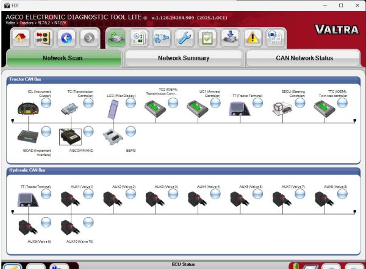Select the AUX2 Valve 2 device
This screenshot has height=269, width=366.
pos(113,199)
